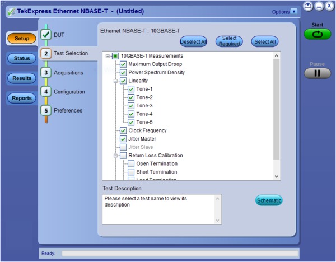The height and width of the screenshot is (262, 336).
Task: Toggle the Clock Frequency checkbox
Action: click(123, 130)
